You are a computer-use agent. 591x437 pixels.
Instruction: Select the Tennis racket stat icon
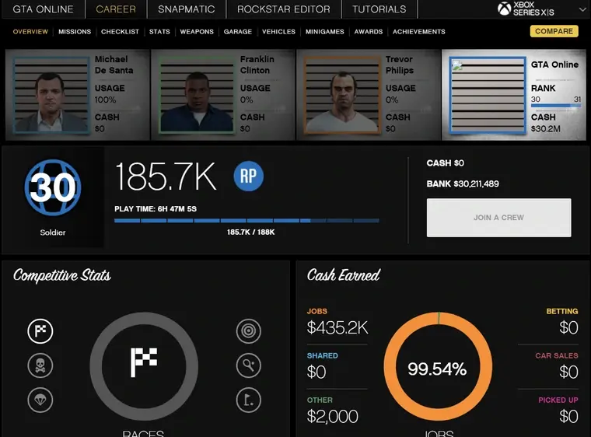pyautogui.click(x=248, y=365)
